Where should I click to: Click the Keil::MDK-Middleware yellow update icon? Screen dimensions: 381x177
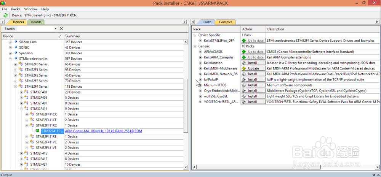coord(244,68)
